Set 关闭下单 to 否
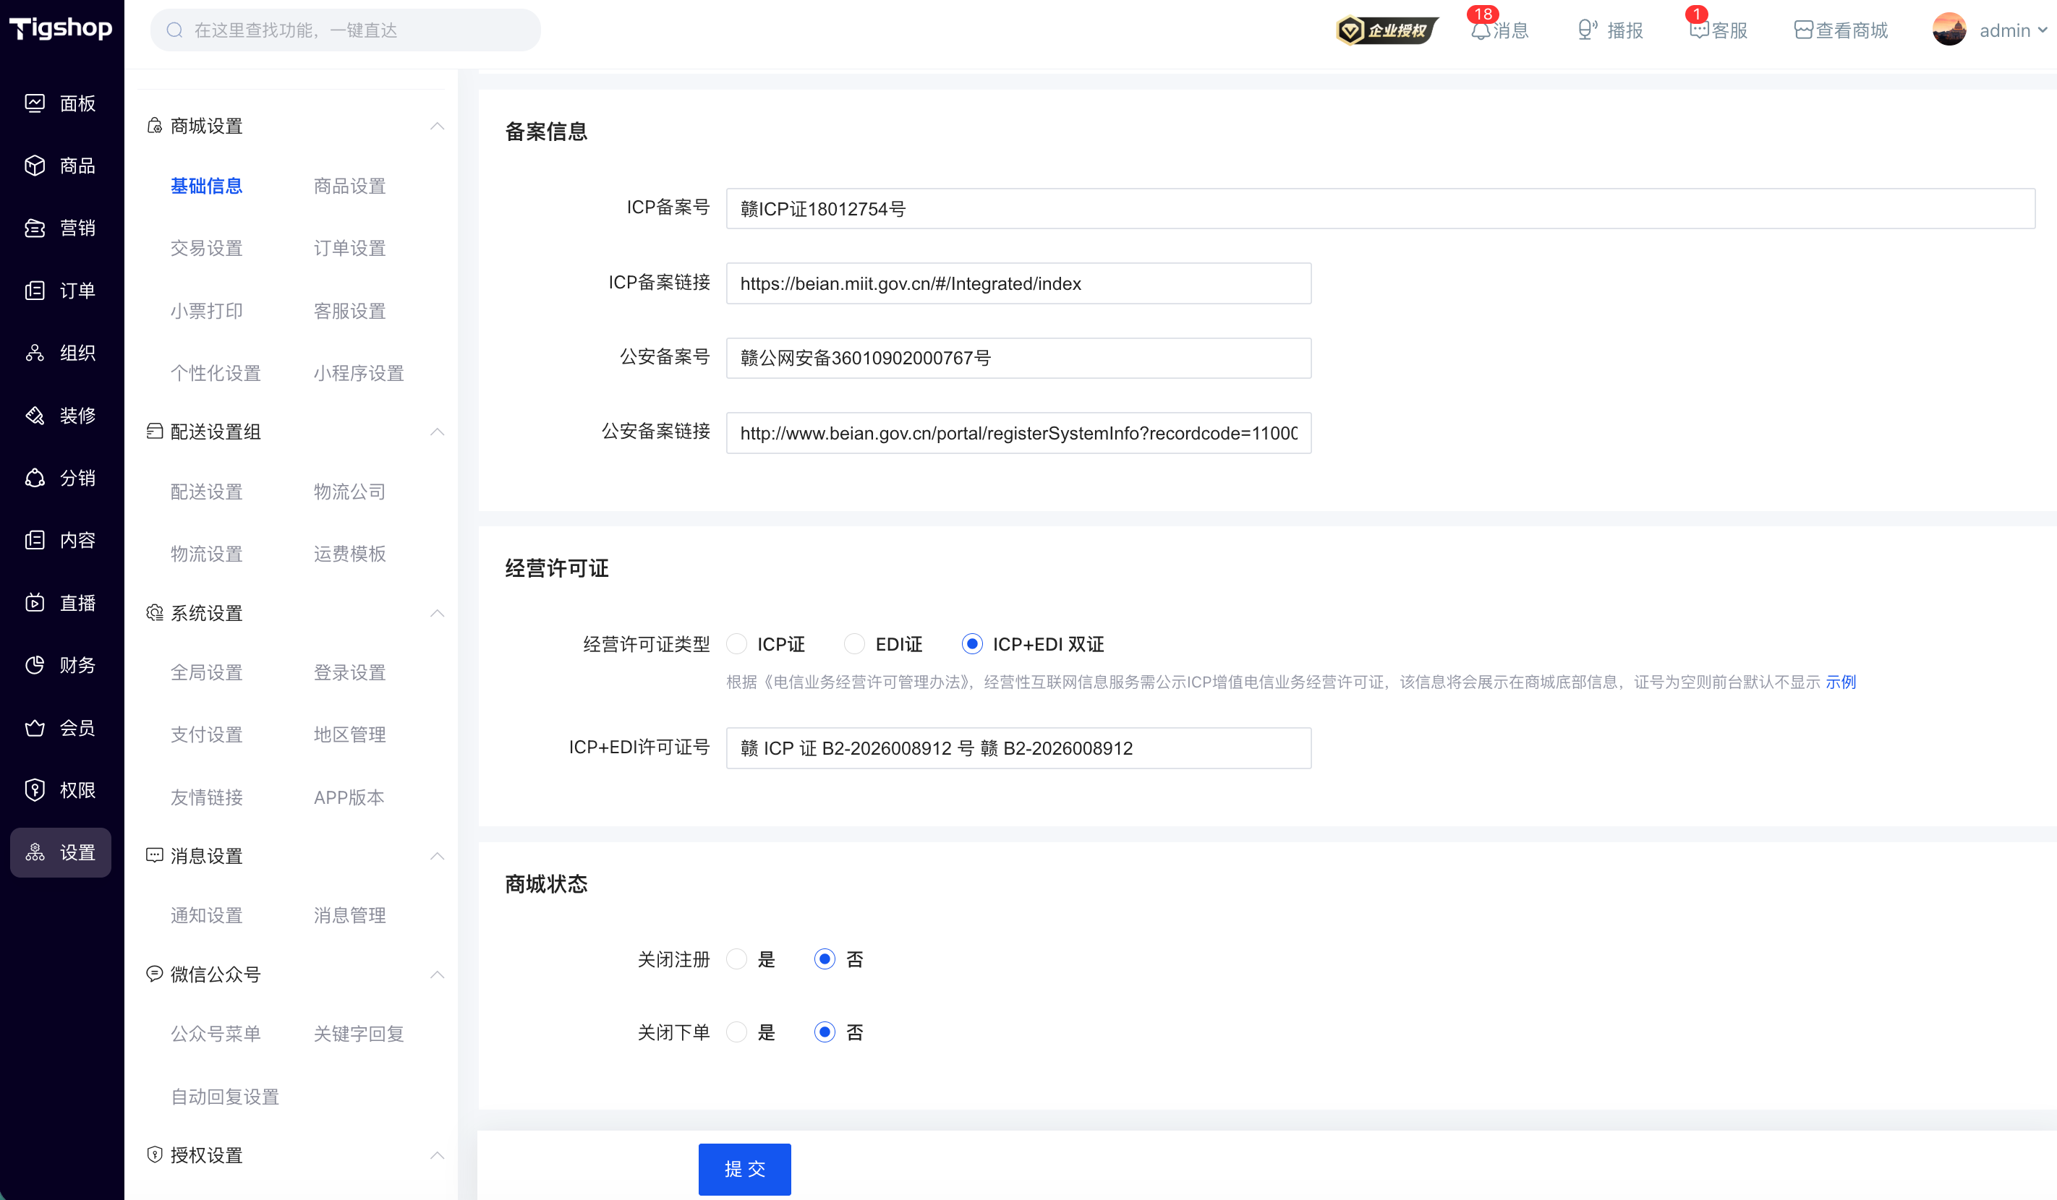 coord(825,1032)
